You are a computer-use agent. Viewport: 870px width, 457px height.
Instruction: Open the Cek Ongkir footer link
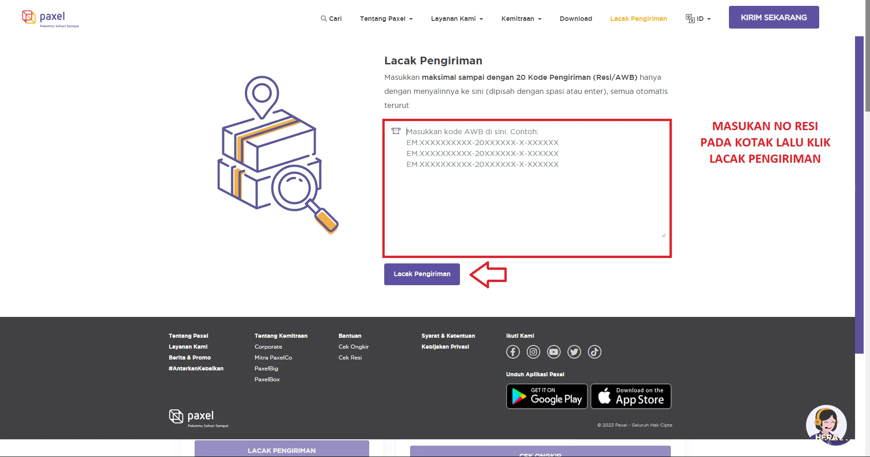click(353, 347)
